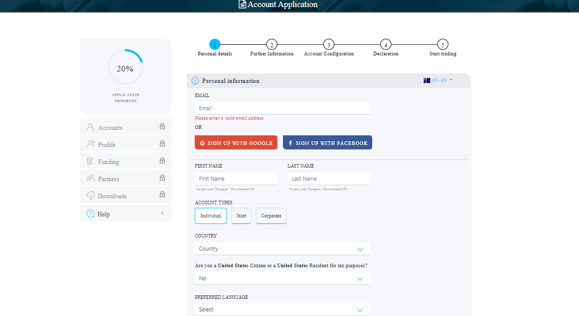The height and width of the screenshot is (316, 579).
Task: Click the Funding coins icon
Action: tap(90, 162)
